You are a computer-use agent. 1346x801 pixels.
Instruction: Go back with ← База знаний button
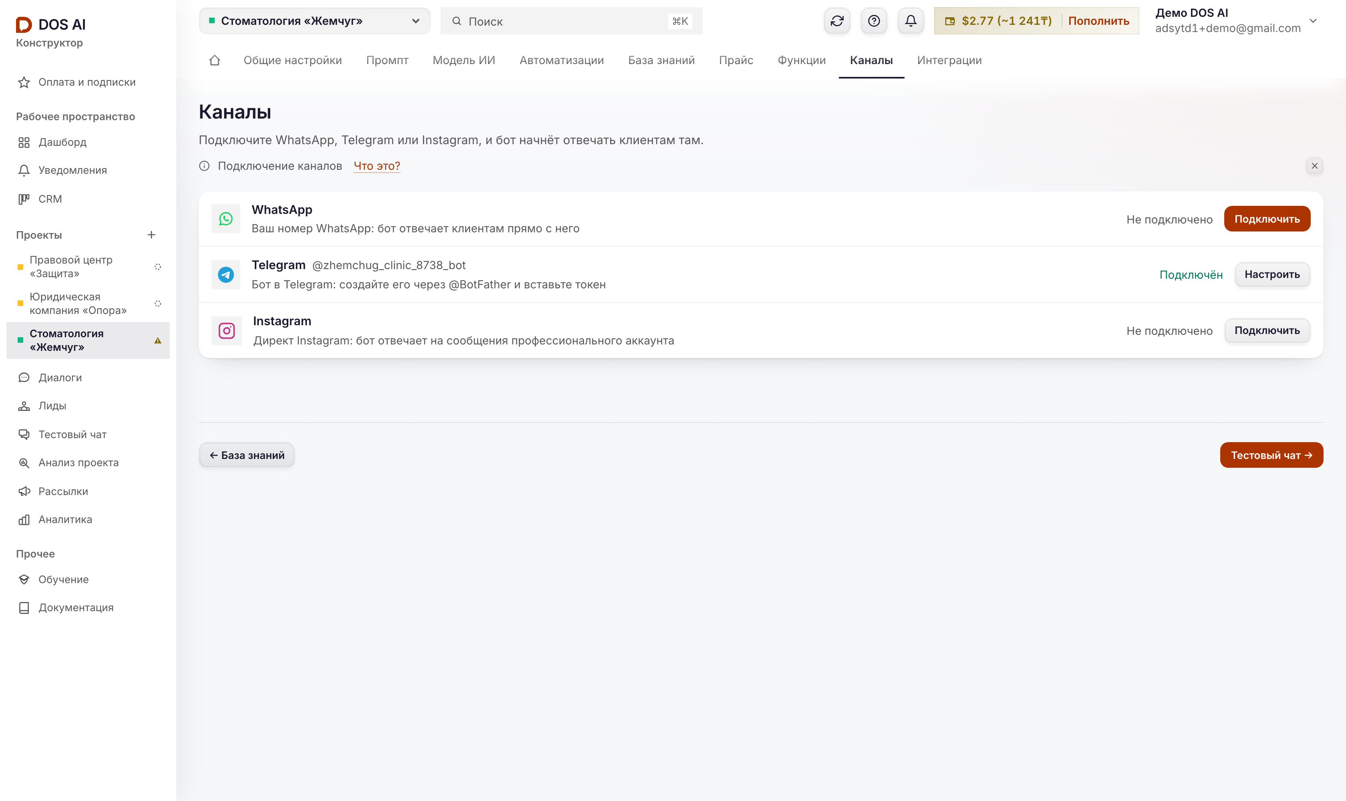[247, 455]
